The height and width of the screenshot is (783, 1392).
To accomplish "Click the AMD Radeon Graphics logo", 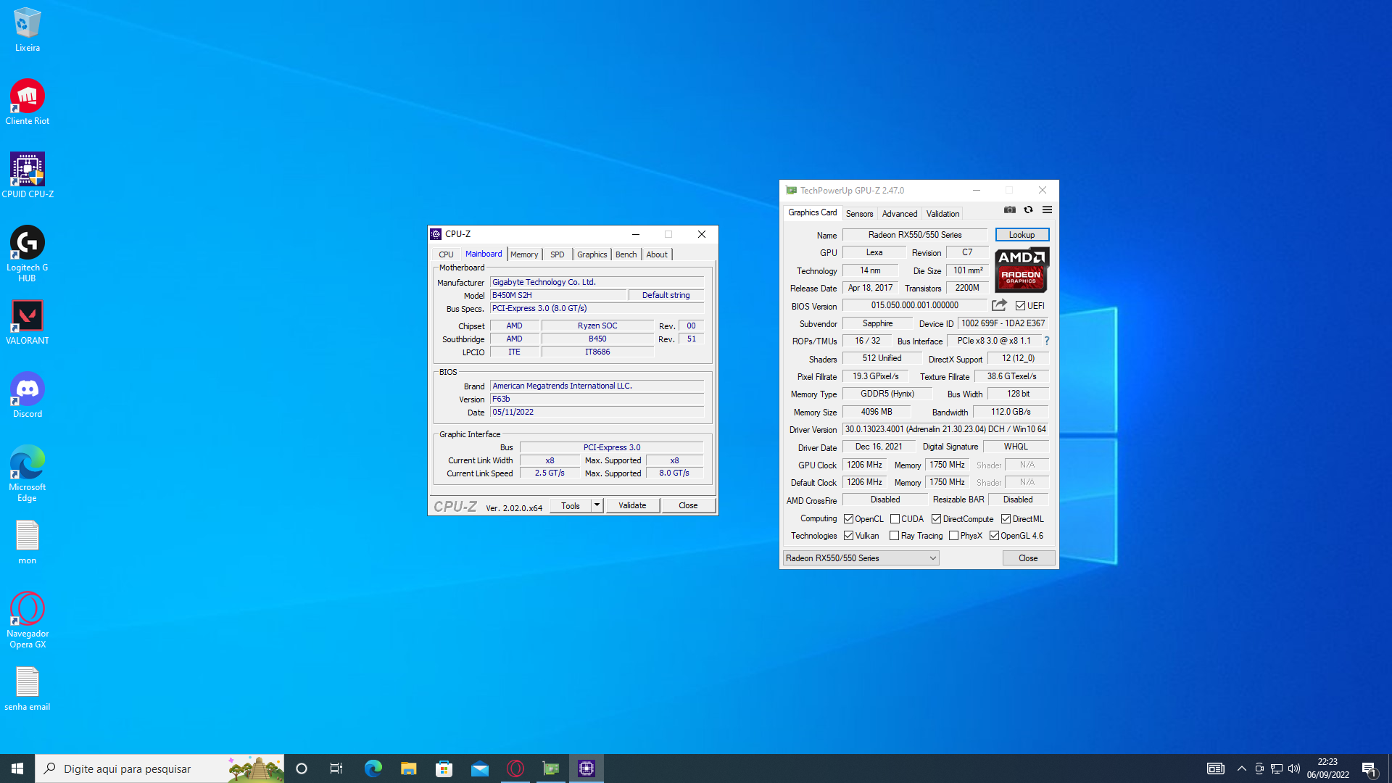I will pos(1022,269).
